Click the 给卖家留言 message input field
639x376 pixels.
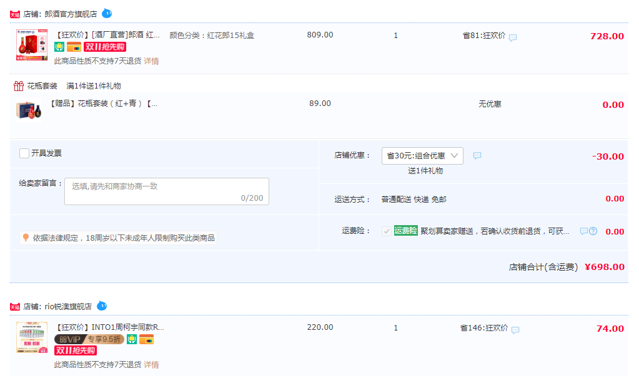(167, 191)
